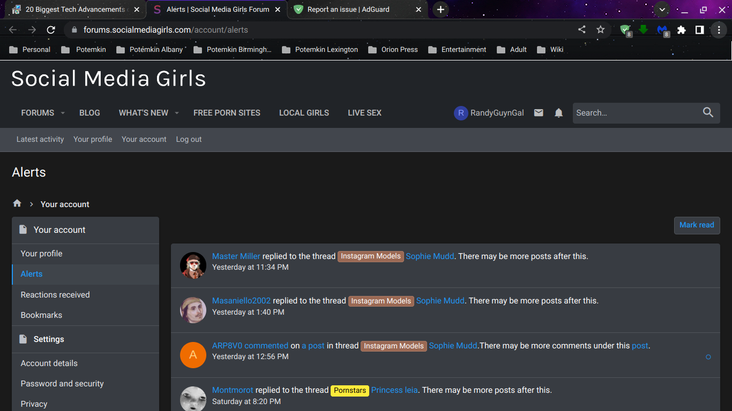Click Master Miller's clown avatar
Image resolution: width=732 pixels, height=411 pixels.
[193, 265]
